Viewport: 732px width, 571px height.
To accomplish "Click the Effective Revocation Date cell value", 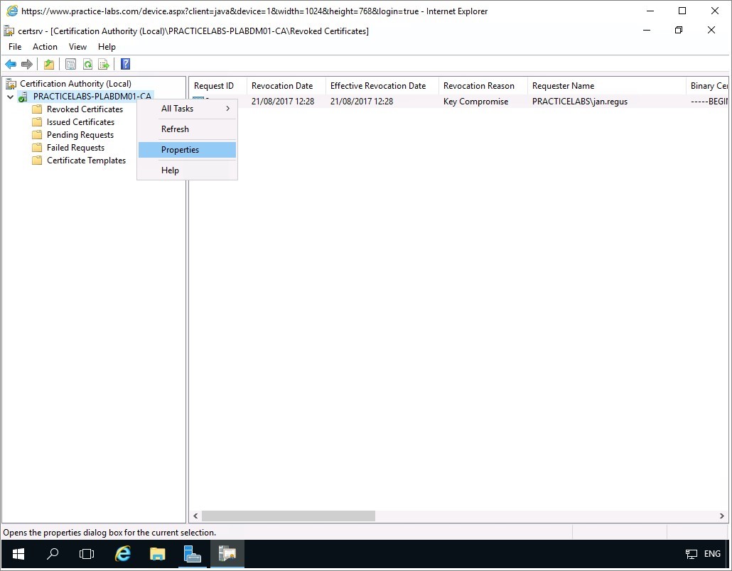I will [361, 102].
